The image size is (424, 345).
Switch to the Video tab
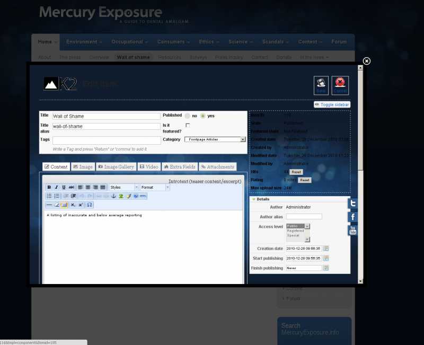[149, 167]
